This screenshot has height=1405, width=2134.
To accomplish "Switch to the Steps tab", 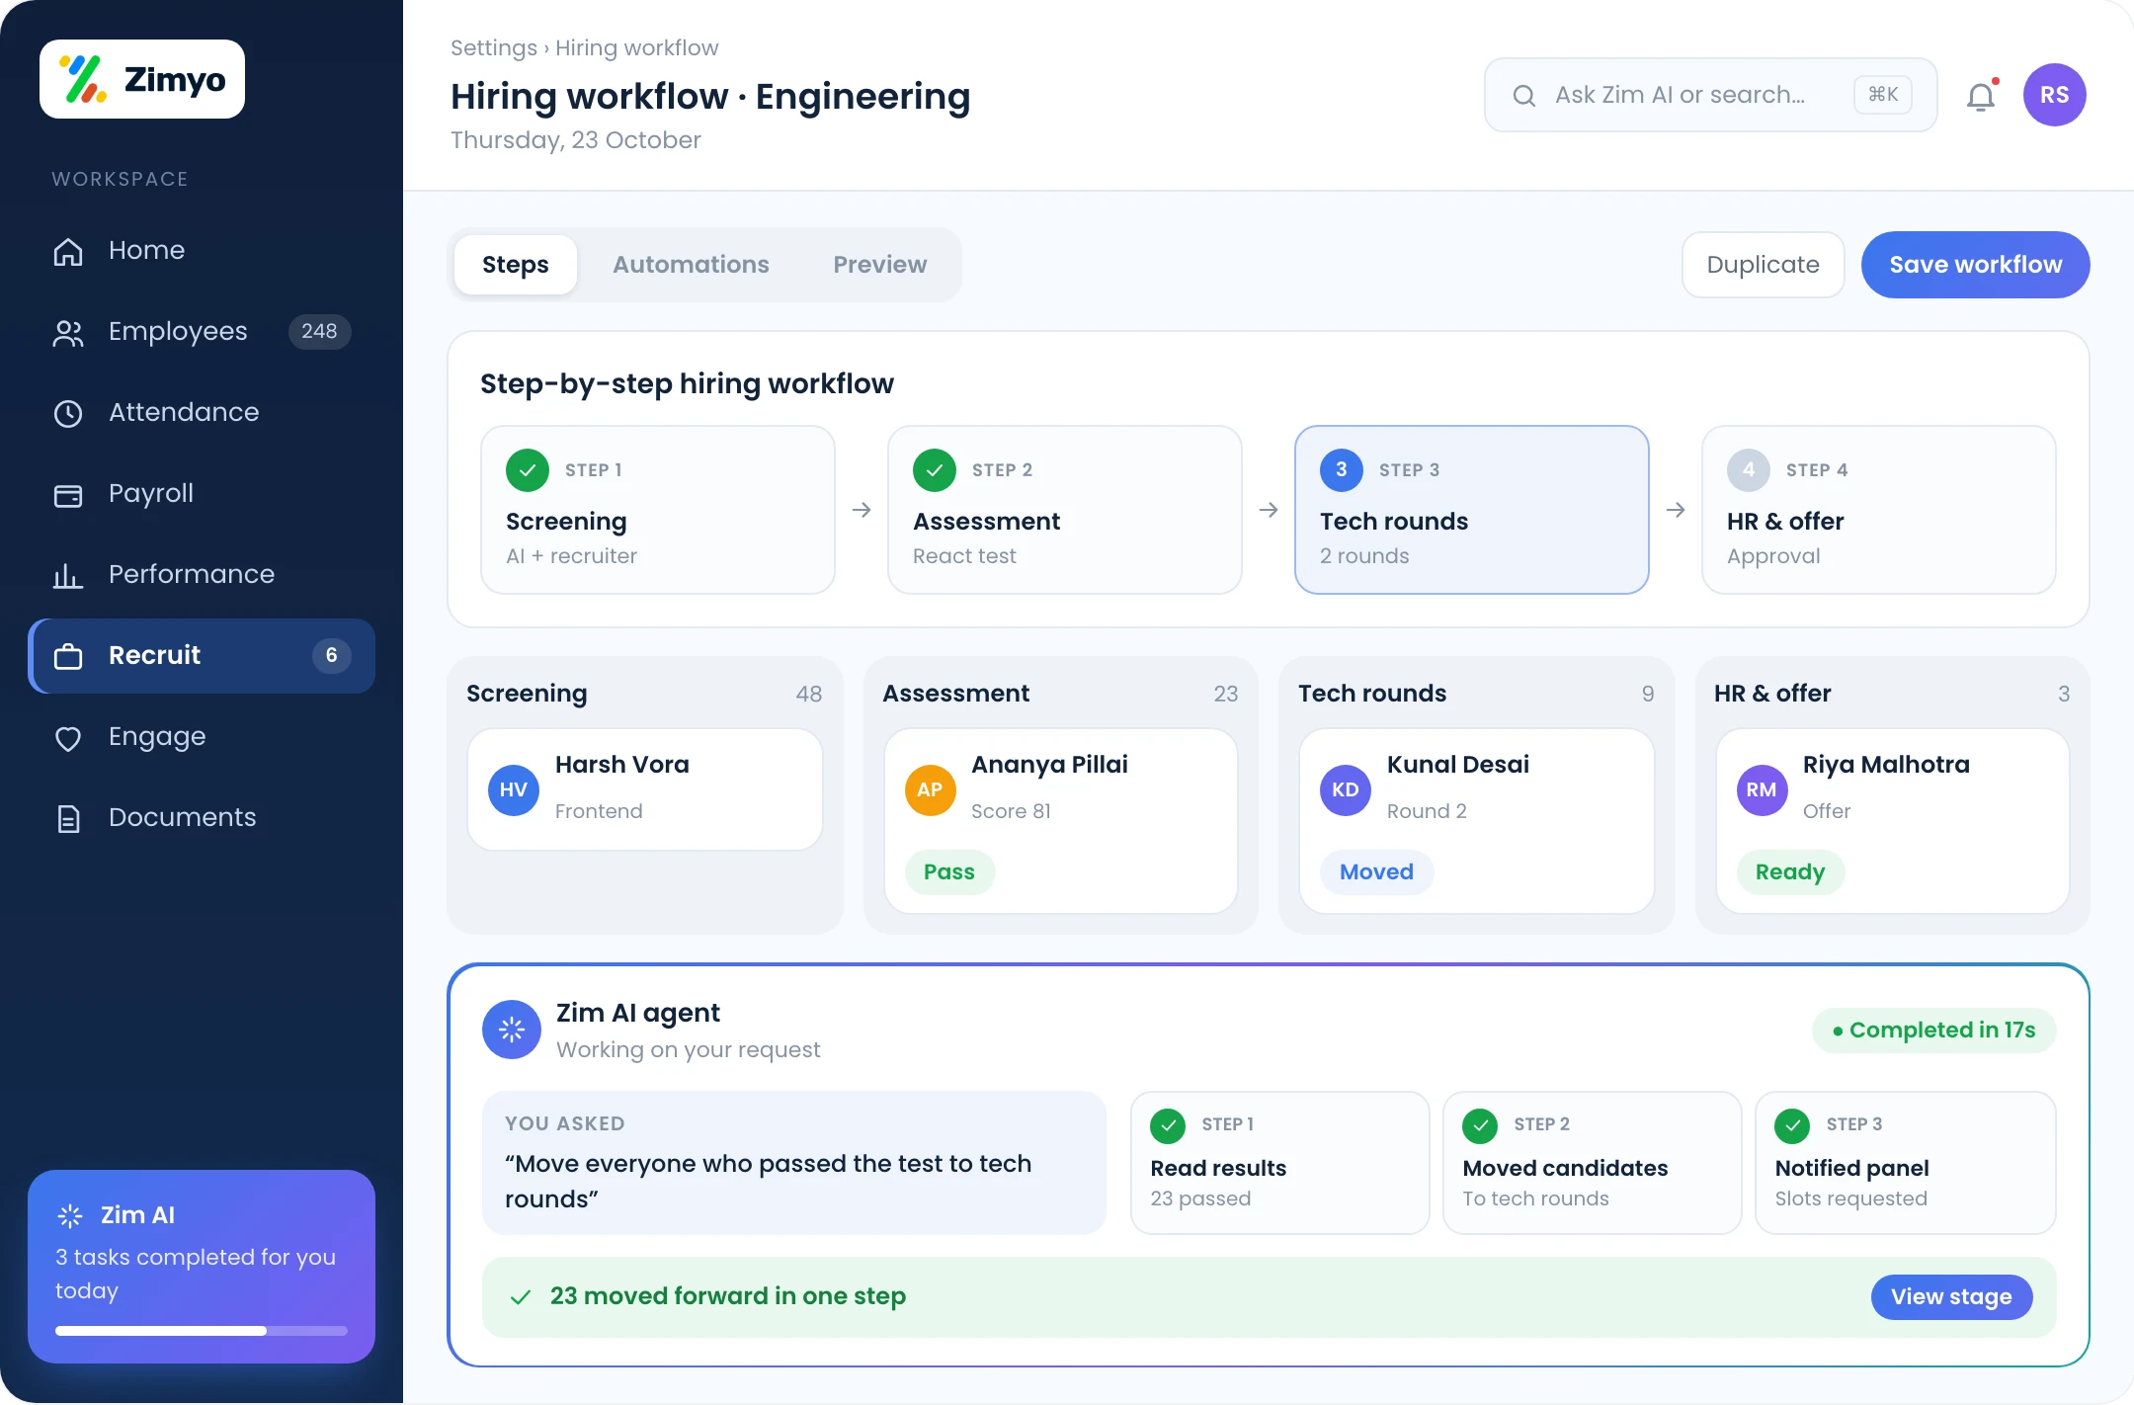I will (516, 265).
